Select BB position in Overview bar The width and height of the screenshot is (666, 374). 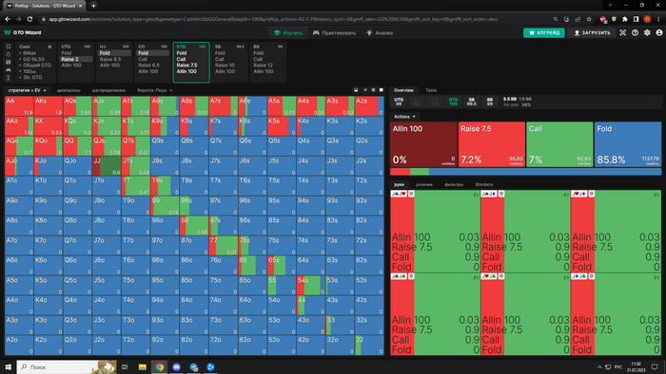pos(489,102)
